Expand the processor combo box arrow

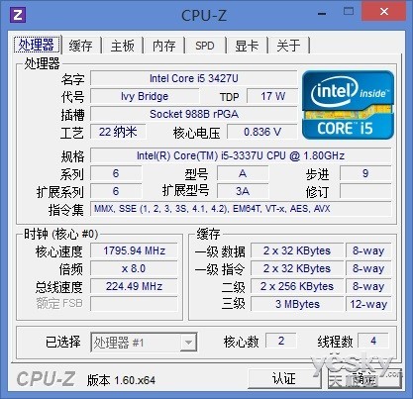click(188, 343)
